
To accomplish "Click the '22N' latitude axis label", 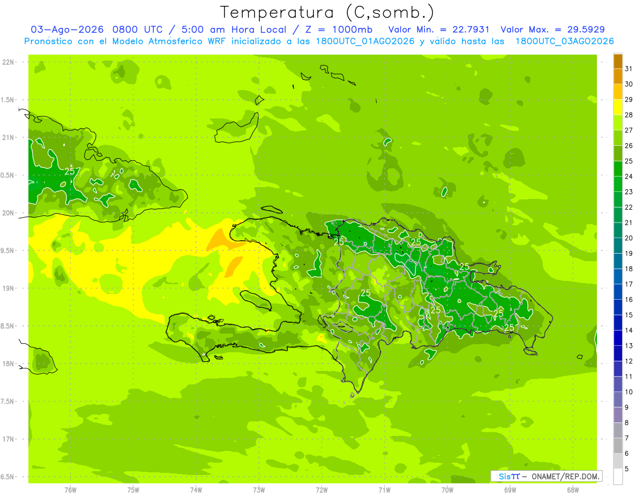I will 8,62.
